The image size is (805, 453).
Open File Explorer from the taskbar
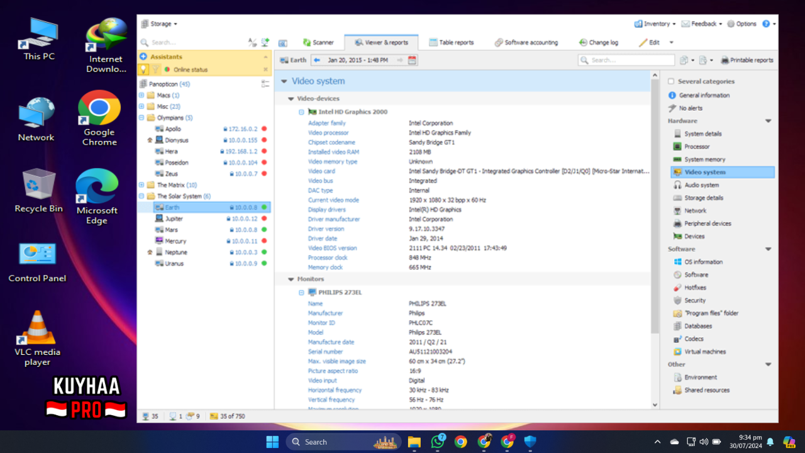coord(414,442)
